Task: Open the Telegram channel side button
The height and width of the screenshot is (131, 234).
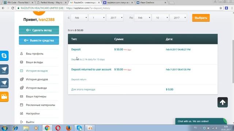Action: [4, 83]
